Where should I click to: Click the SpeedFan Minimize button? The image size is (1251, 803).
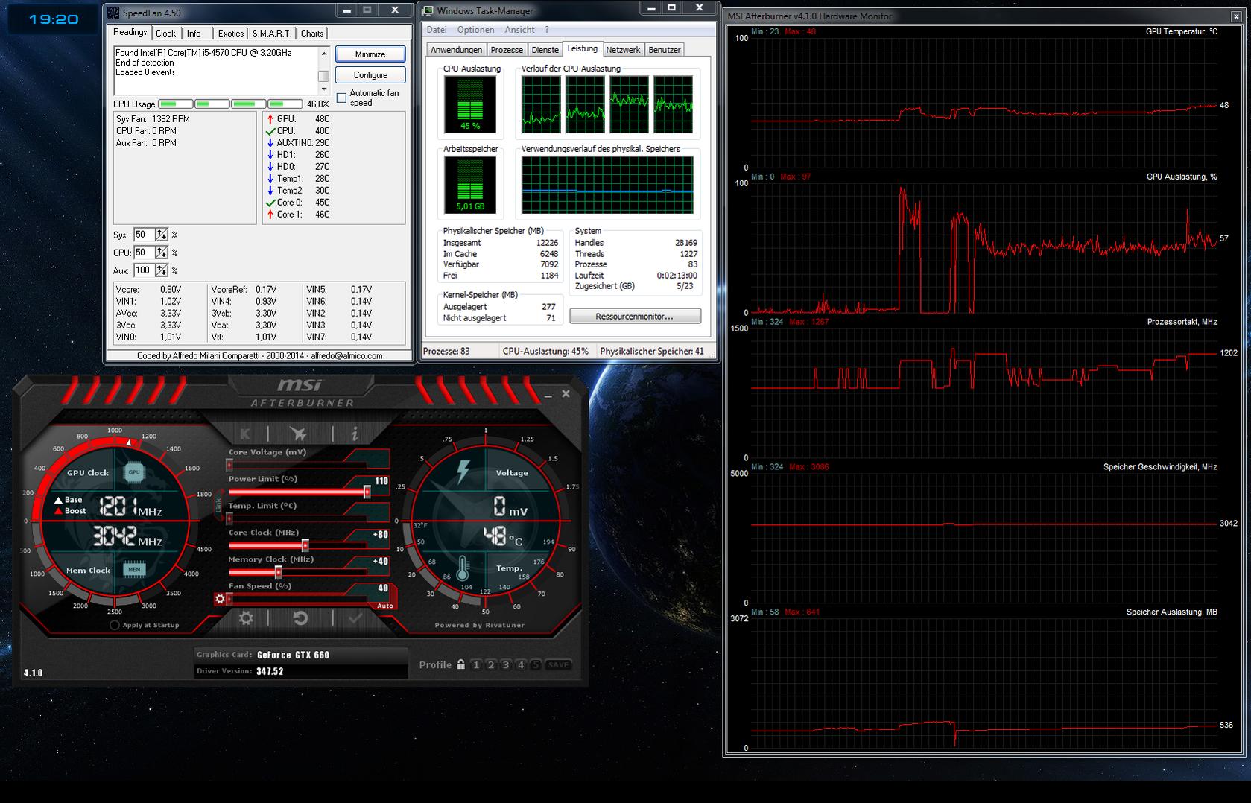tap(370, 54)
